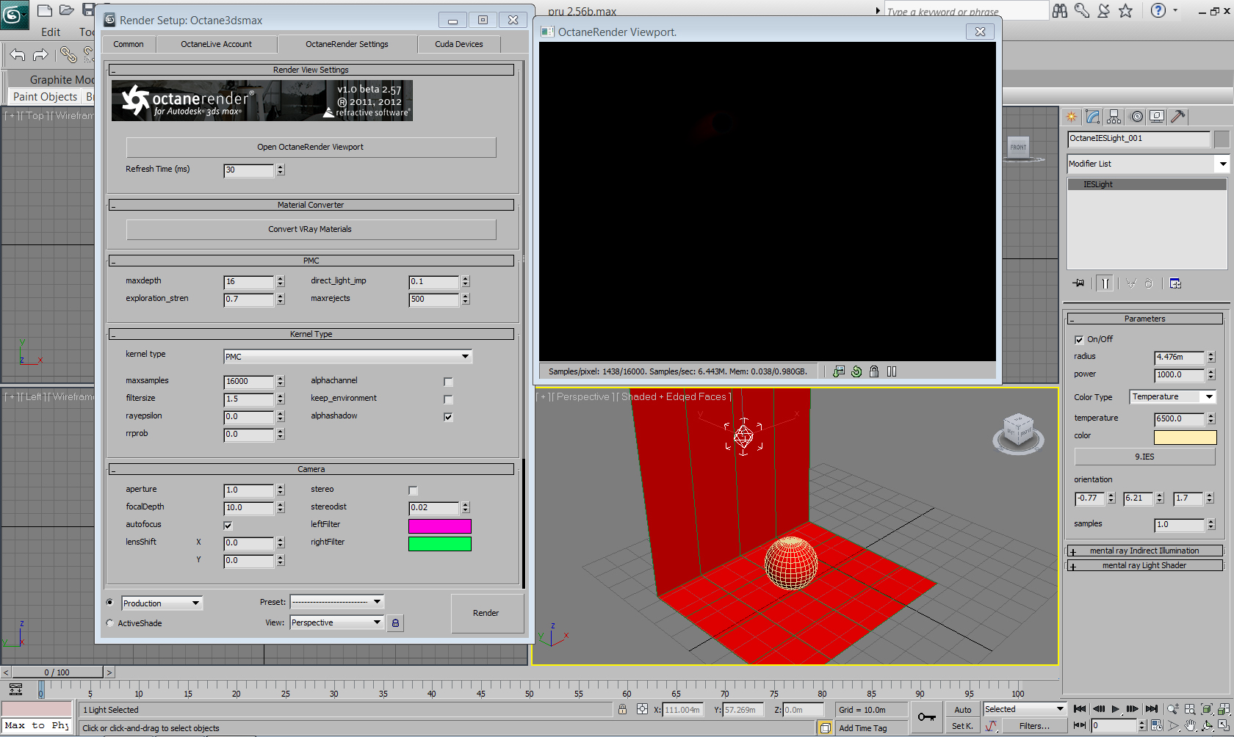Image resolution: width=1234 pixels, height=737 pixels.
Task: Select the ActiveShade radio button
Action: point(110,623)
